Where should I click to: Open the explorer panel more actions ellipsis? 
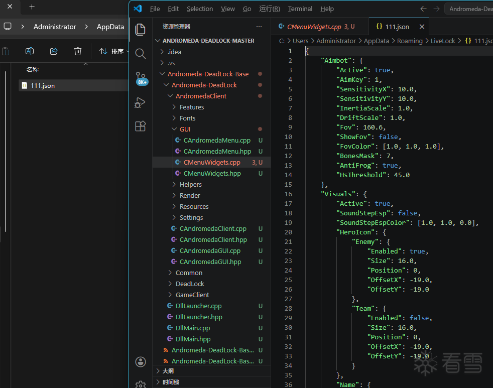pyautogui.click(x=259, y=27)
